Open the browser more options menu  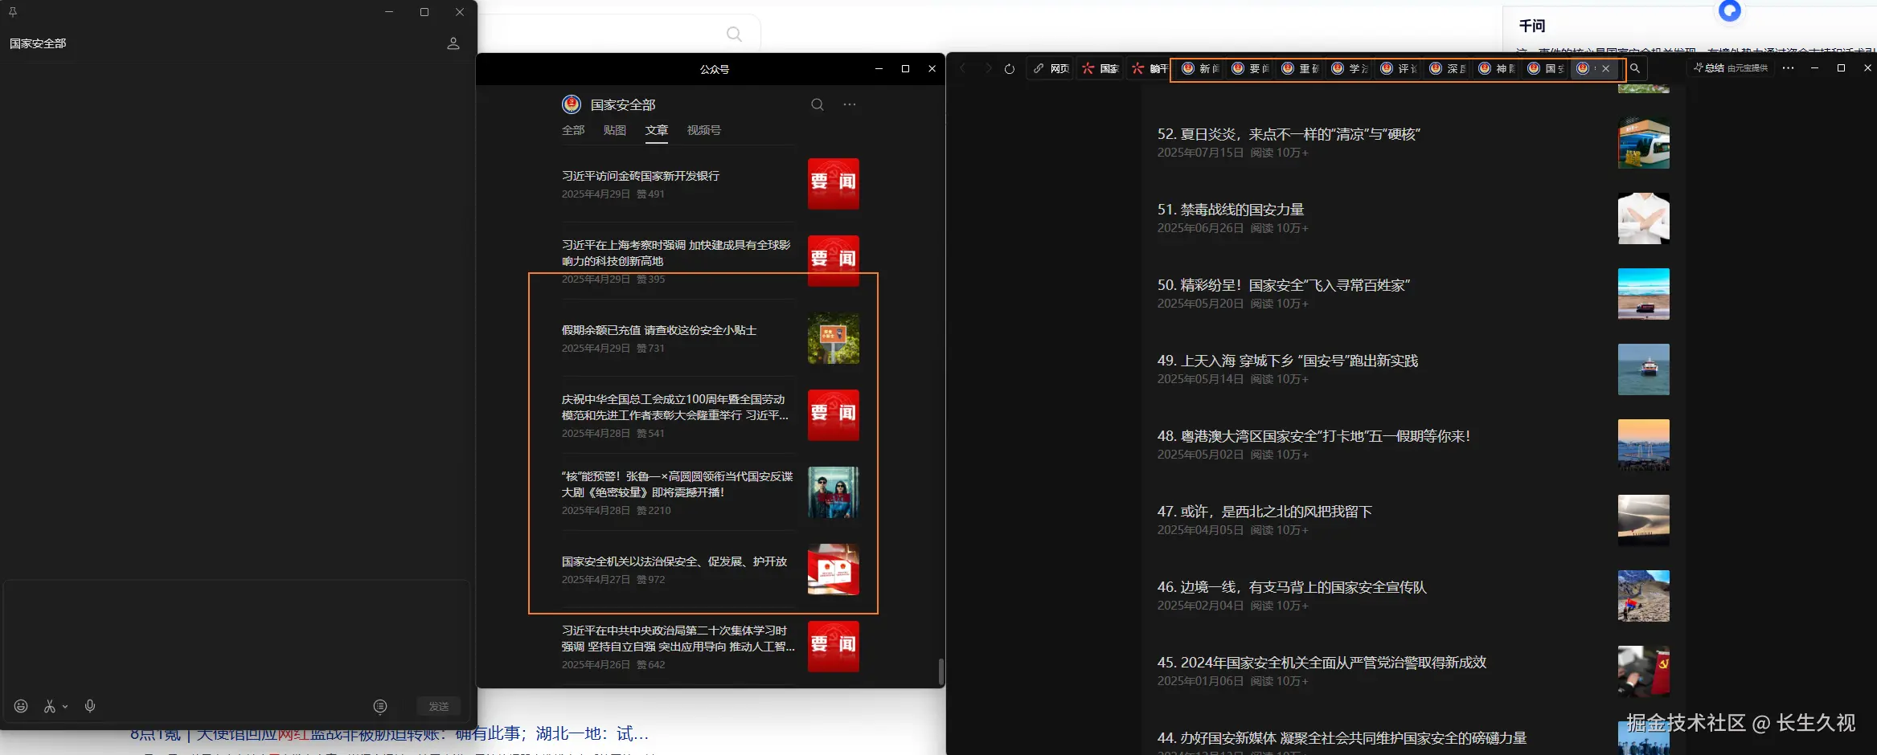1788,68
